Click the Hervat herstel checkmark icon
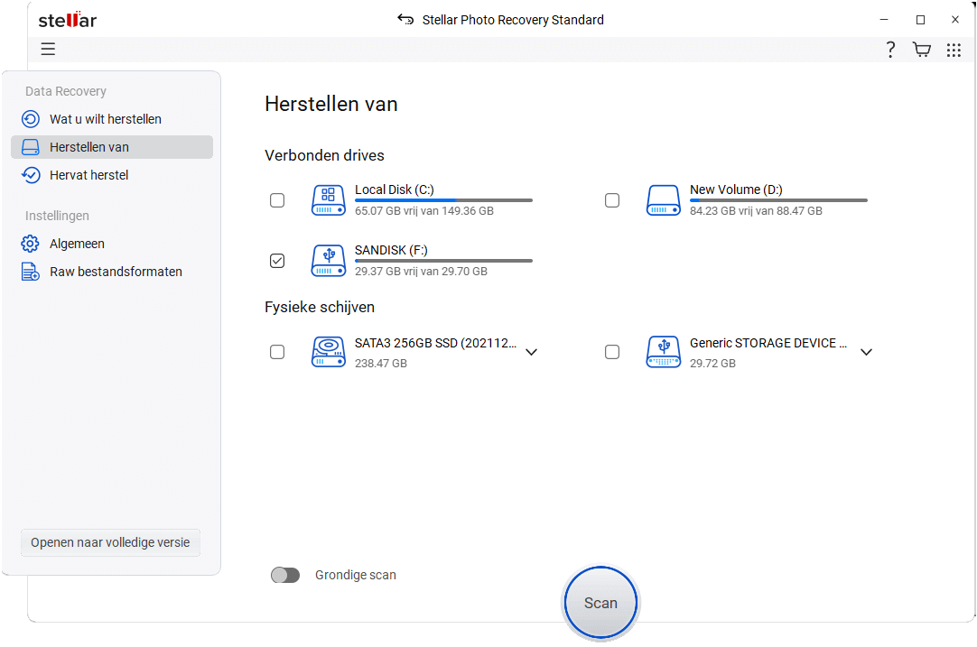Viewport: 977px width, 647px height. (x=30, y=174)
